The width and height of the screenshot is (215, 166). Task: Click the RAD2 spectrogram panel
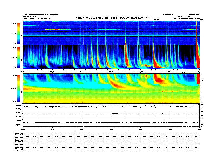coord(111,33)
